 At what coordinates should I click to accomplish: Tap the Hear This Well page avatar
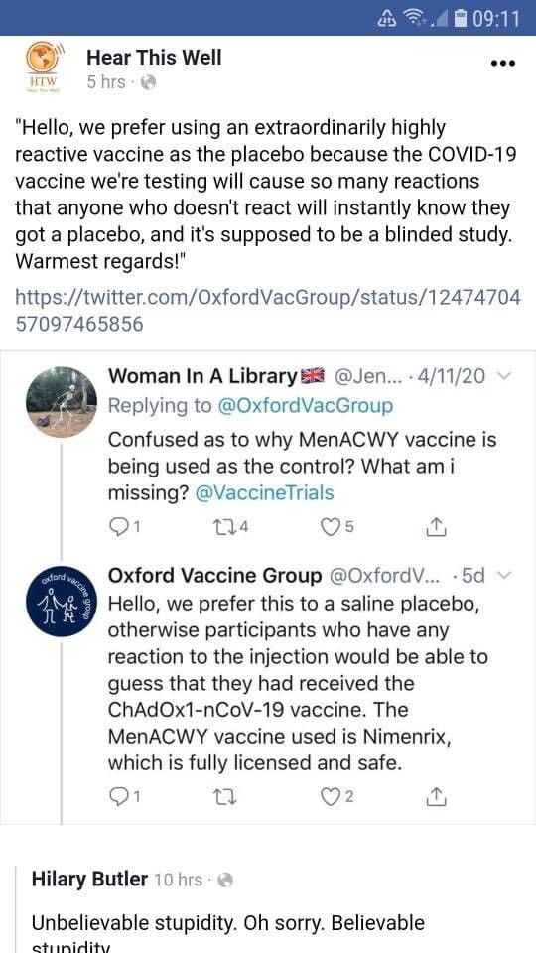pos(42,66)
